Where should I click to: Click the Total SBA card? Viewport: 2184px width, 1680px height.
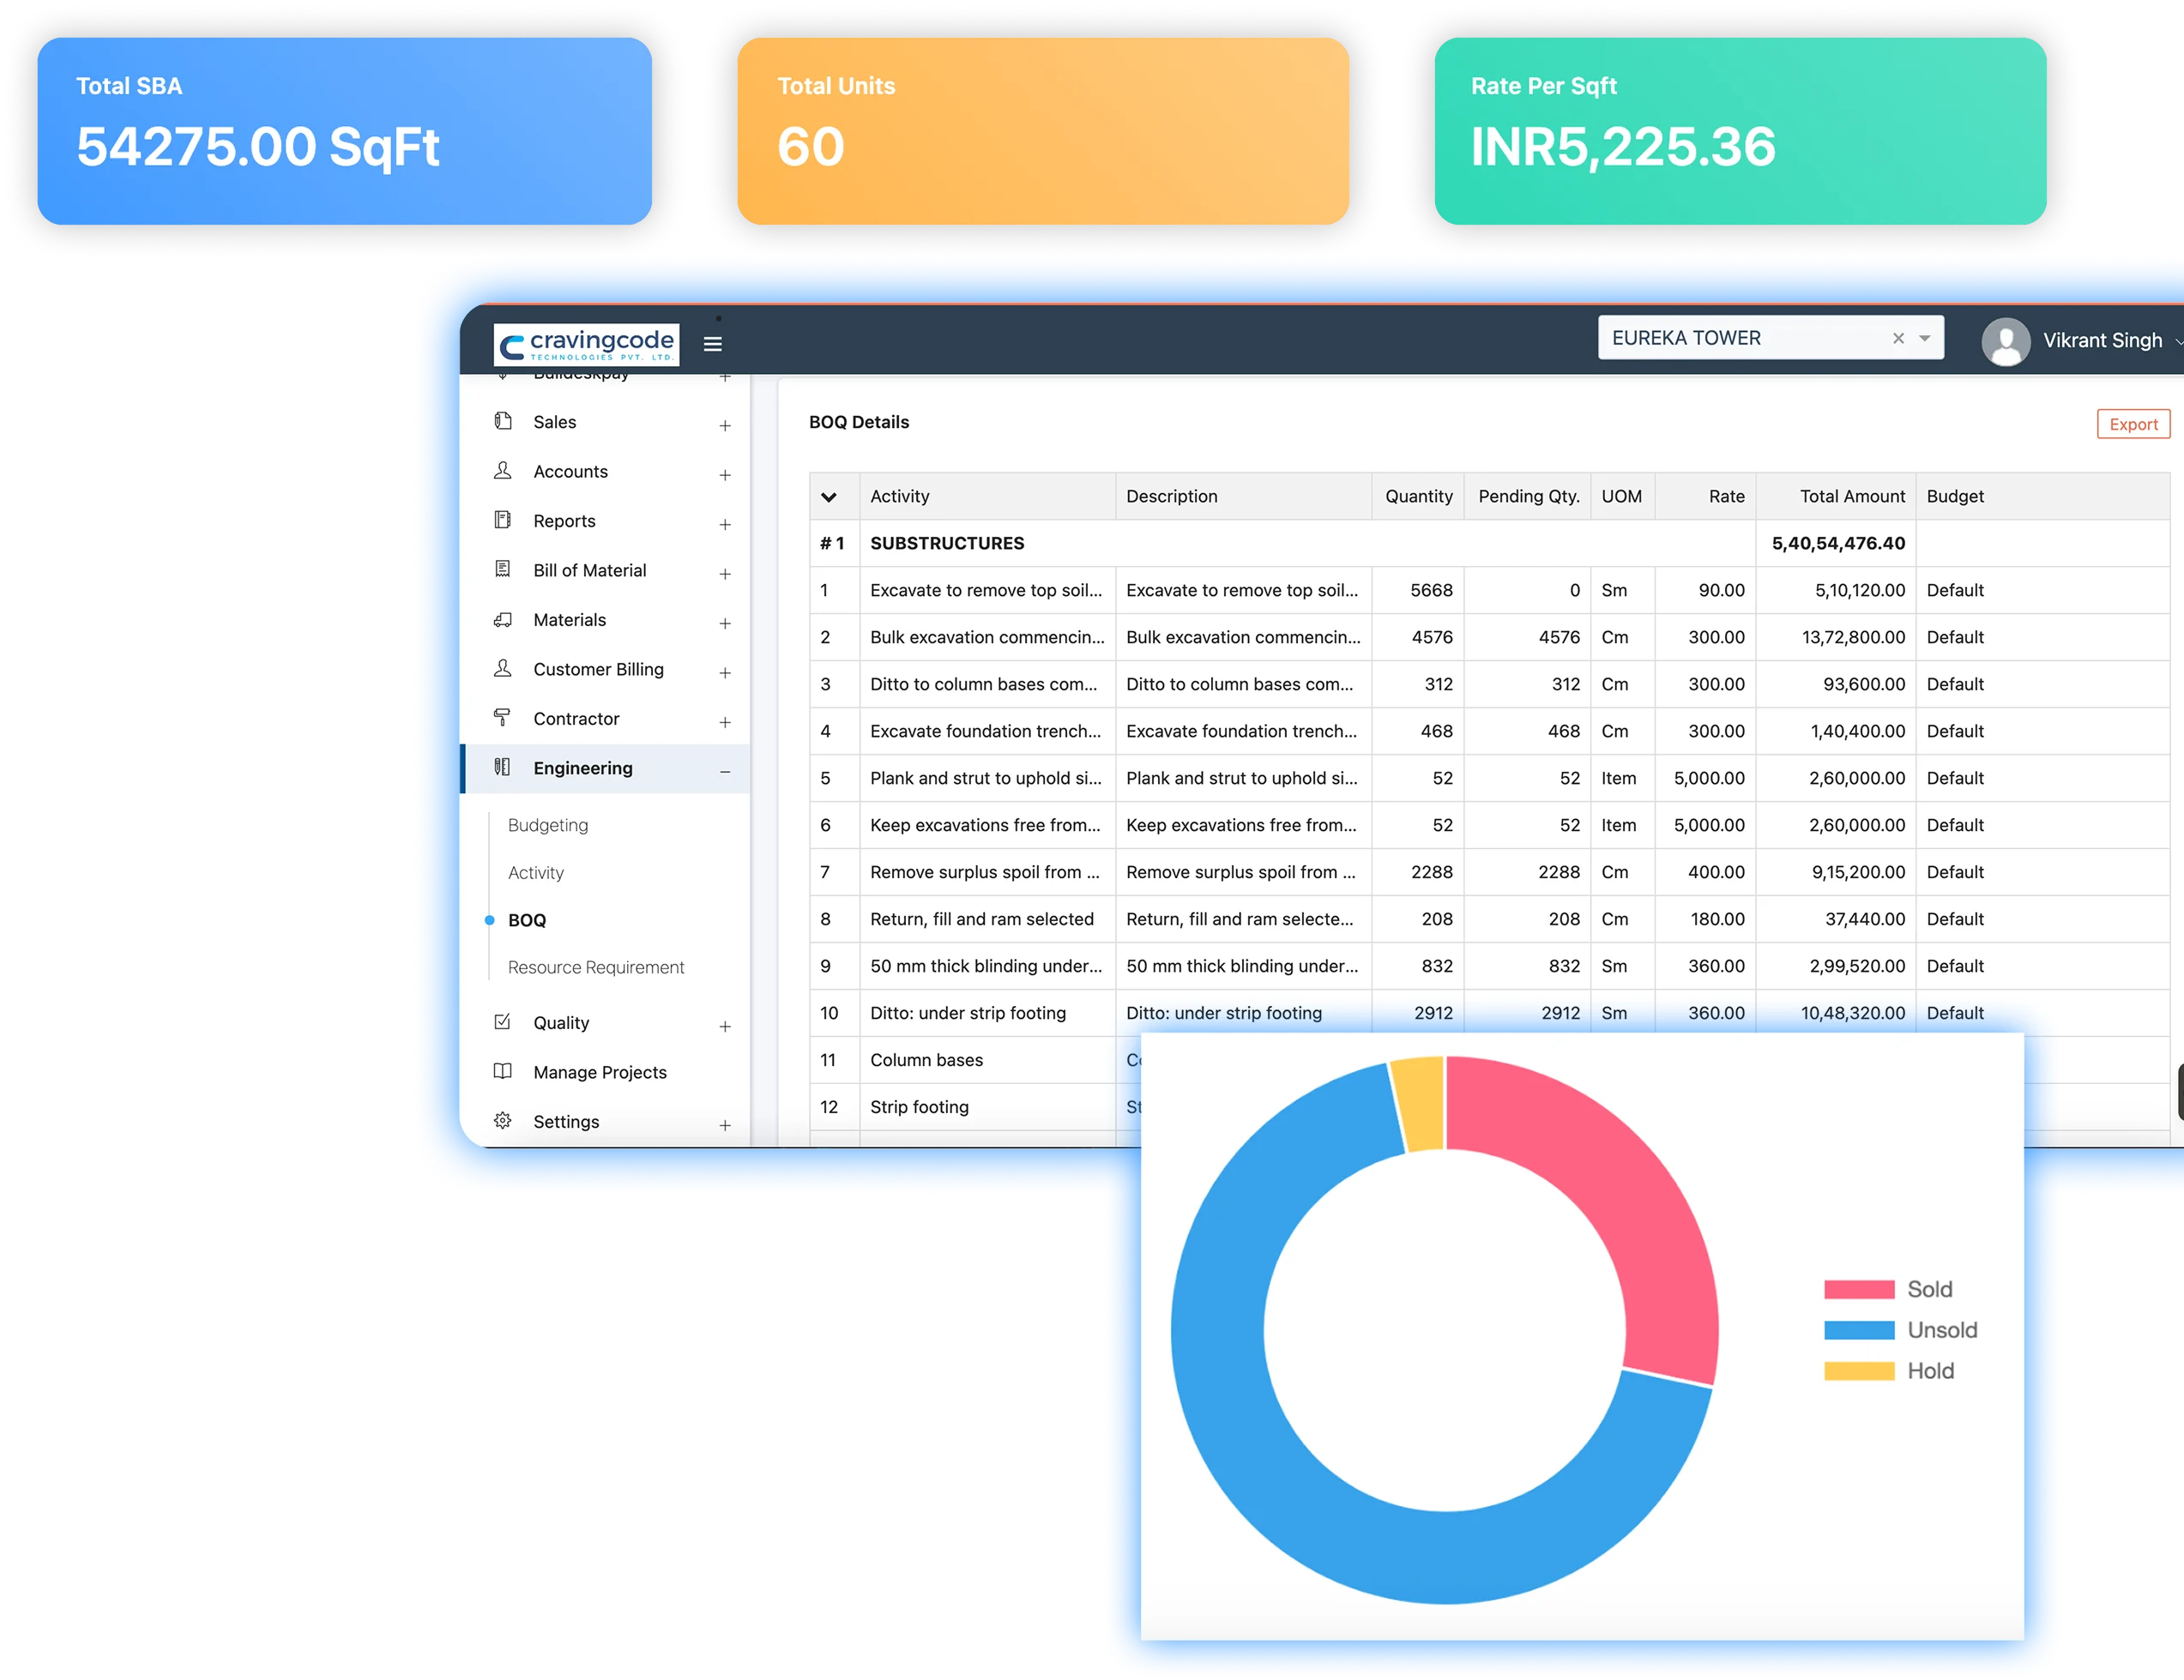point(344,131)
